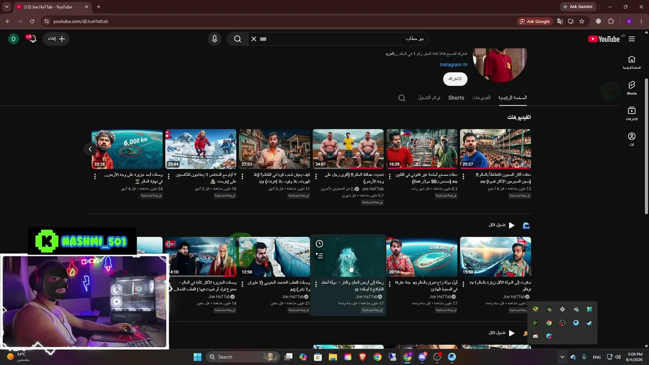The image size is (649, 365).
Task: Click the الاشتراك subscribe button
Action: click(455, 79)
